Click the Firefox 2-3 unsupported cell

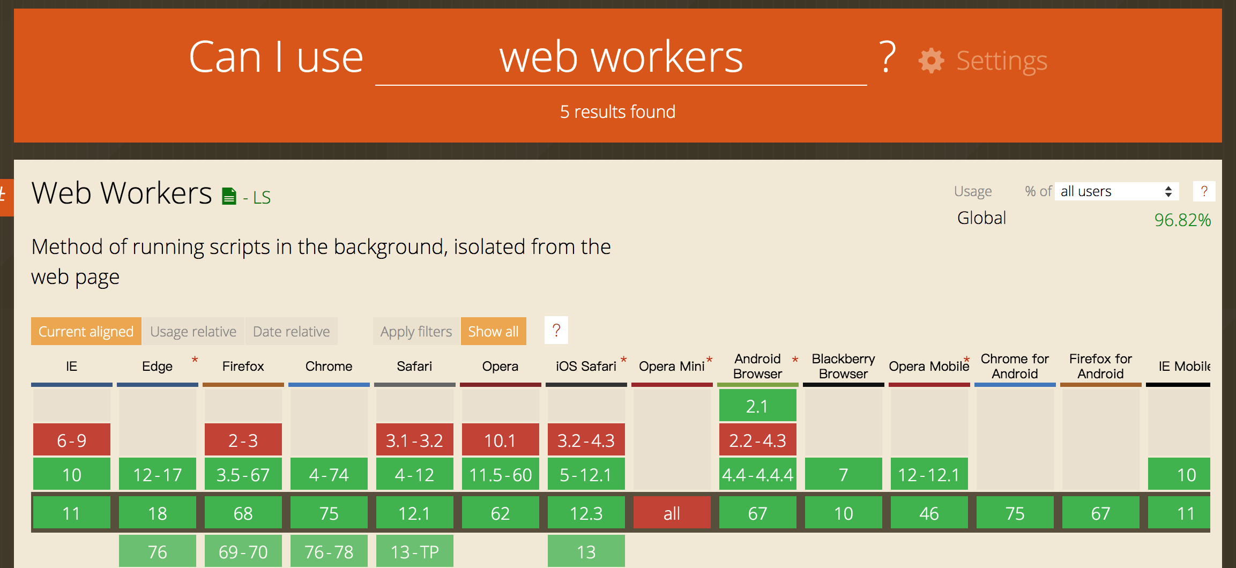[x=243, y=439]
